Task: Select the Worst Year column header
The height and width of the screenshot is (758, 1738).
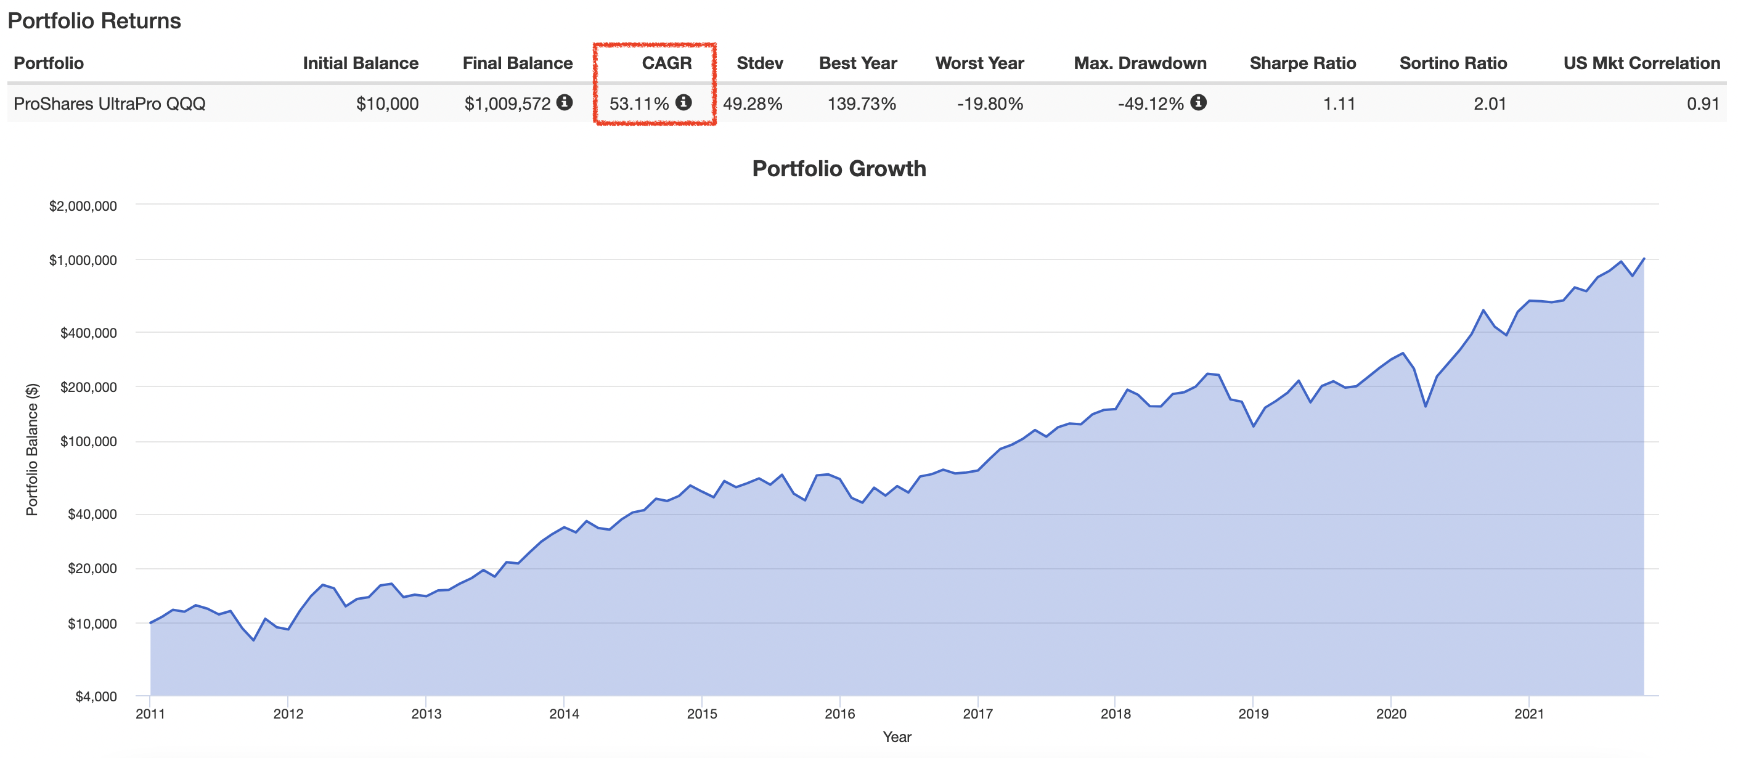Action: click(x=980, y=63)
